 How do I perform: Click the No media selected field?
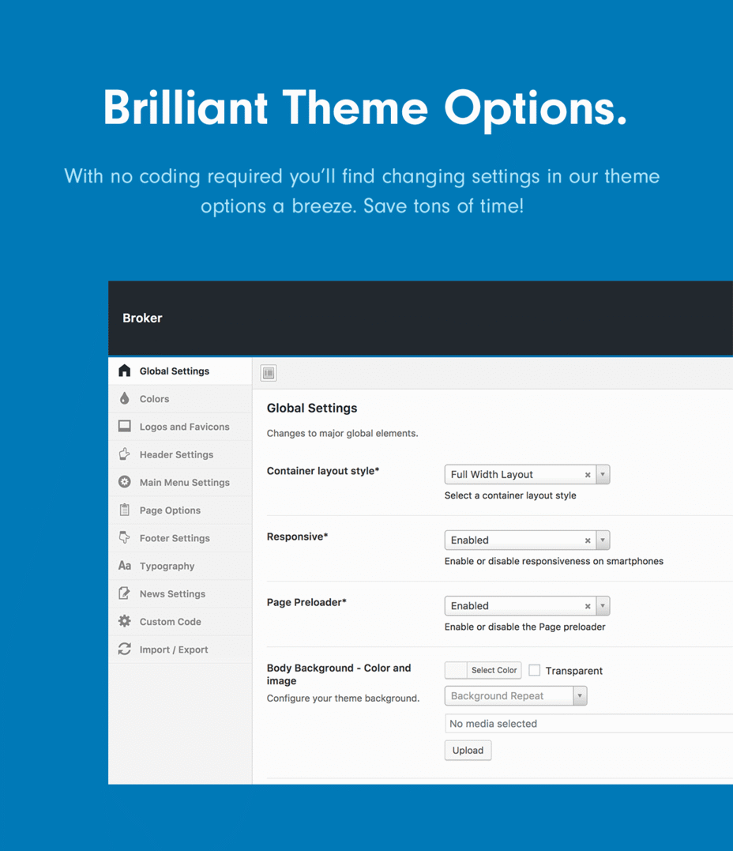(x=588, y=724)
